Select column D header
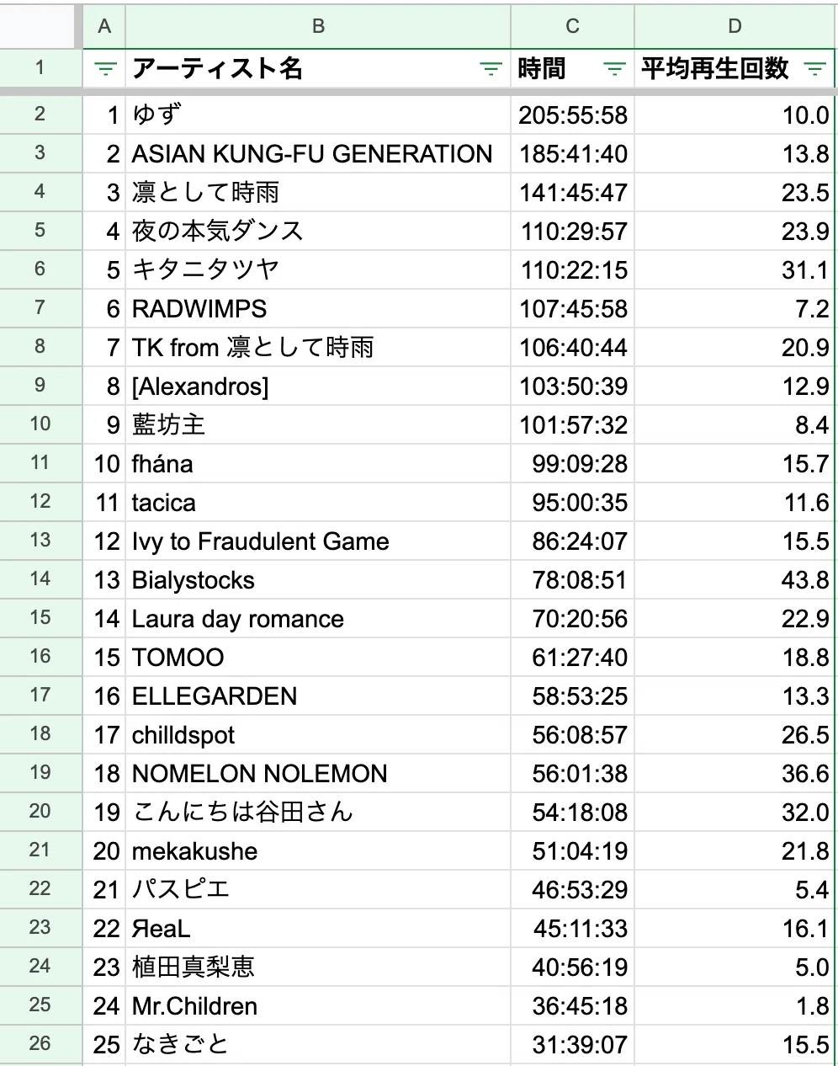 tap(735, 26)
